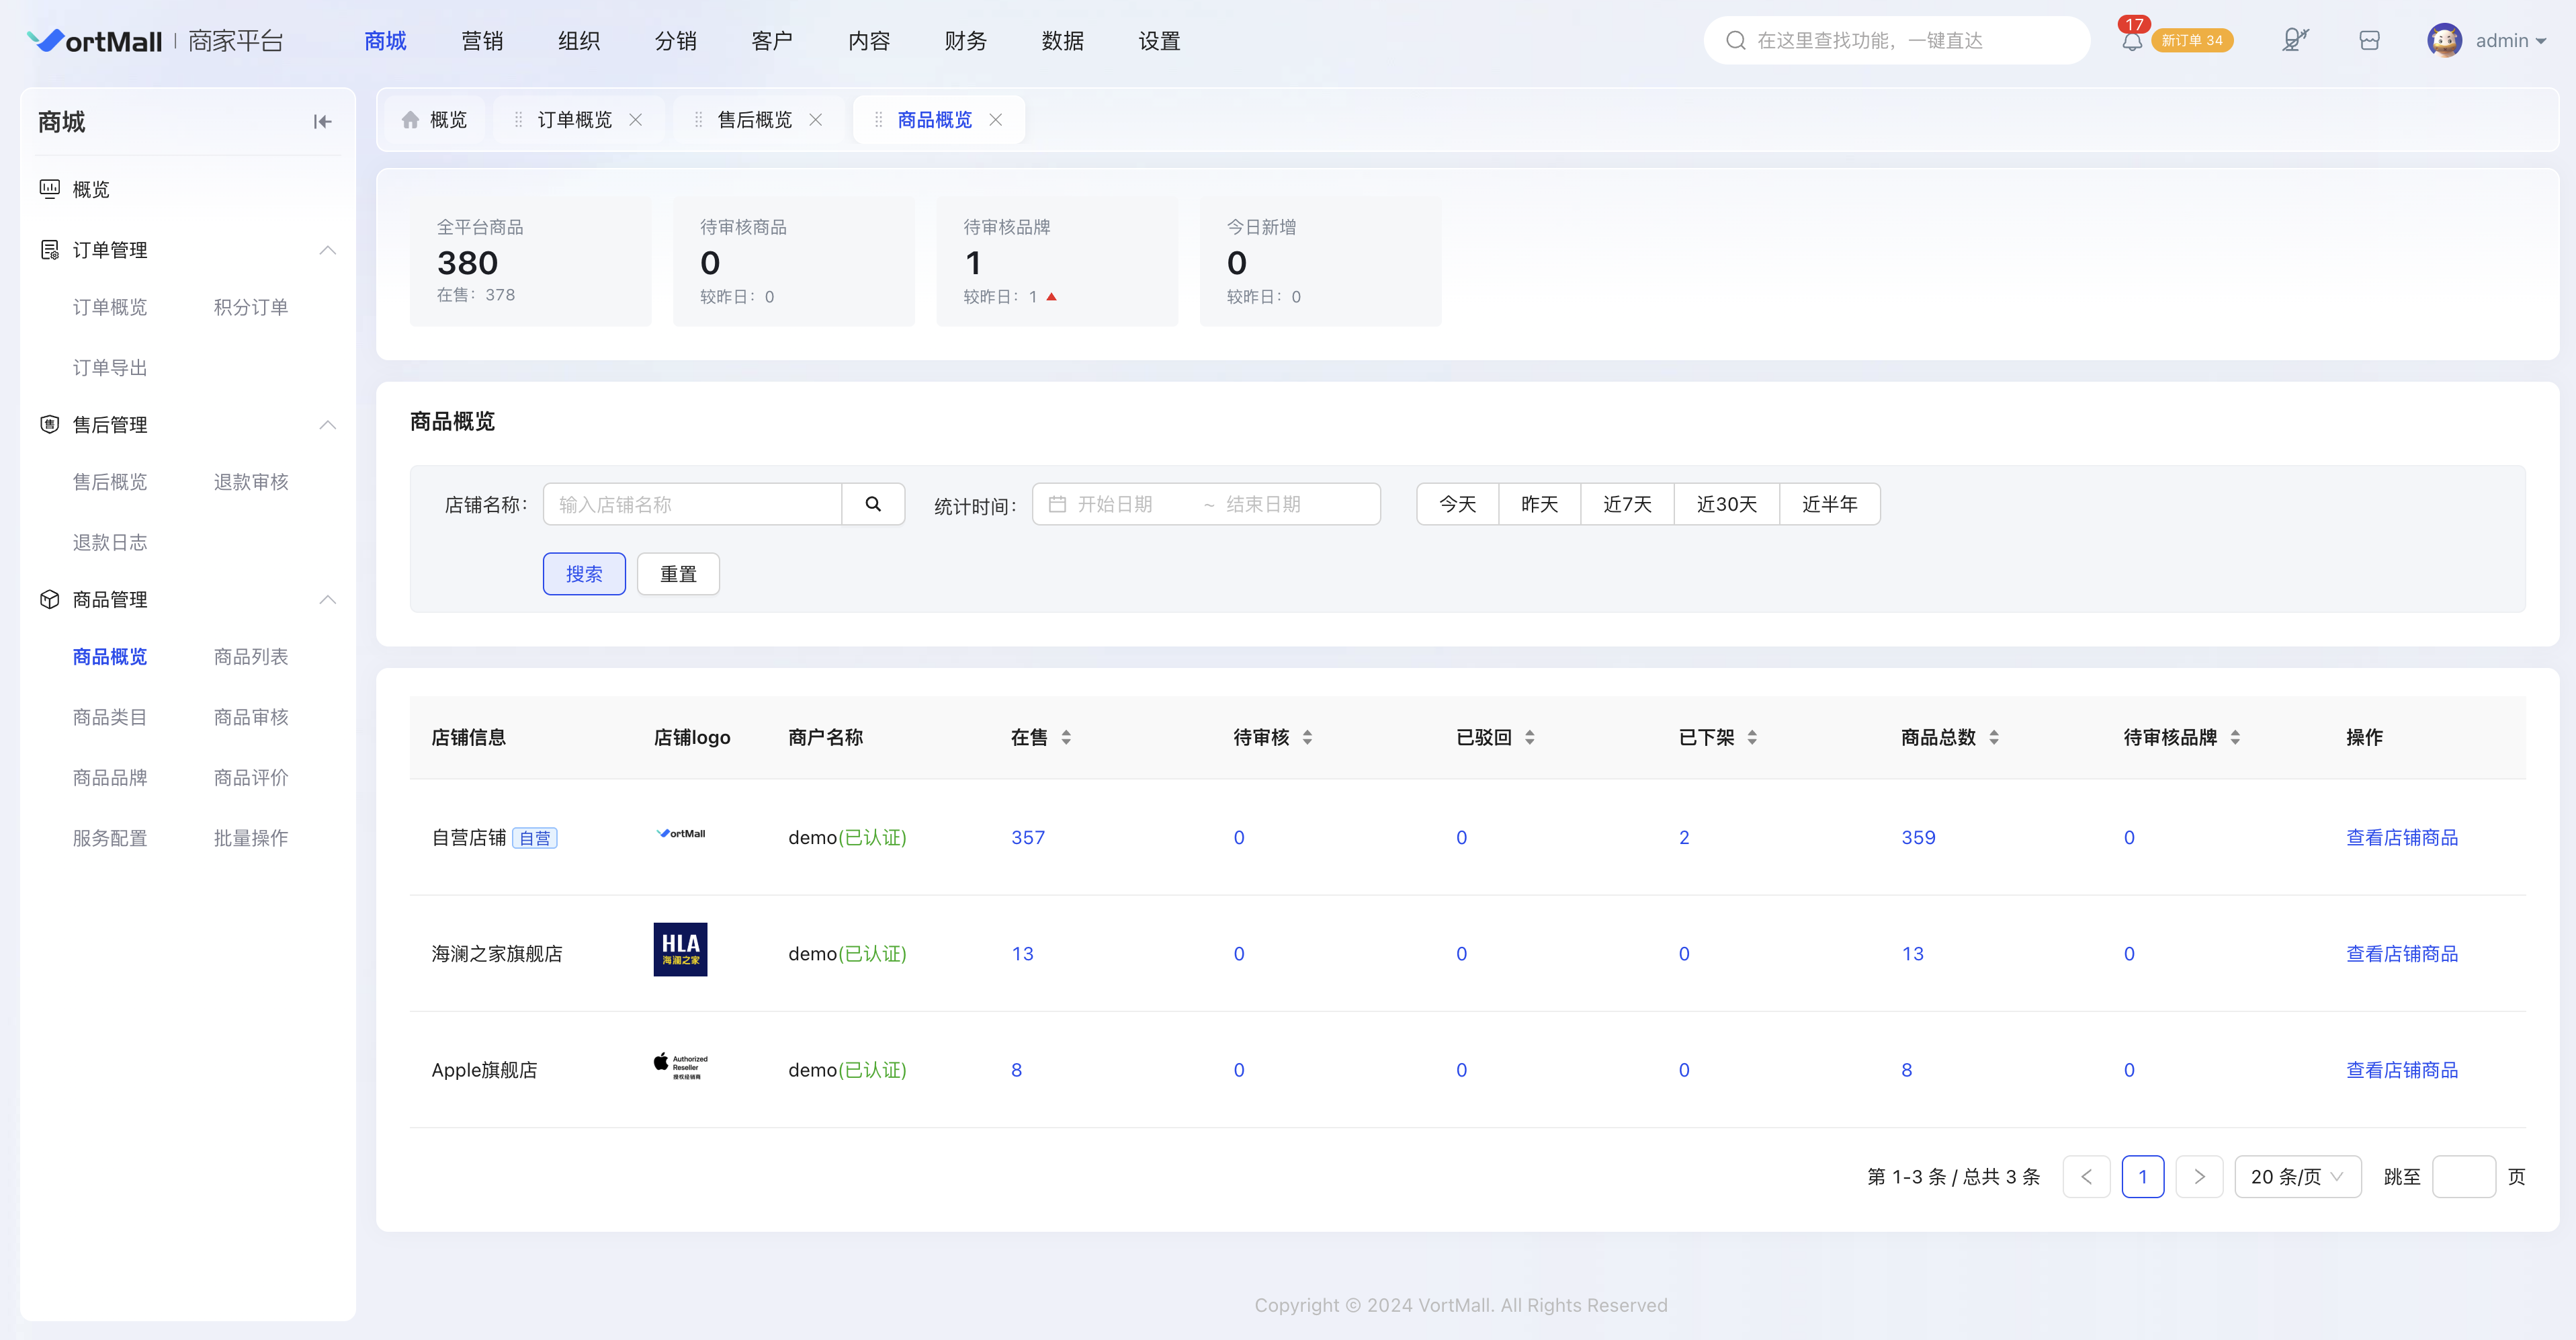Grab the drag handle on 商品概览 tab
Screen dimensions: 2576x1340
click(x=878, y=120)
